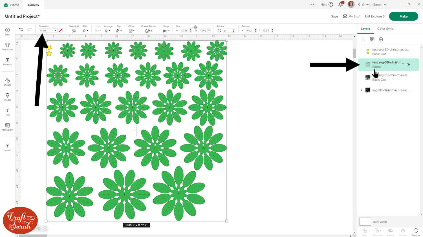Click the New project icon
Image resolution: width=423 pixels, height=237 pixels.
7,30
